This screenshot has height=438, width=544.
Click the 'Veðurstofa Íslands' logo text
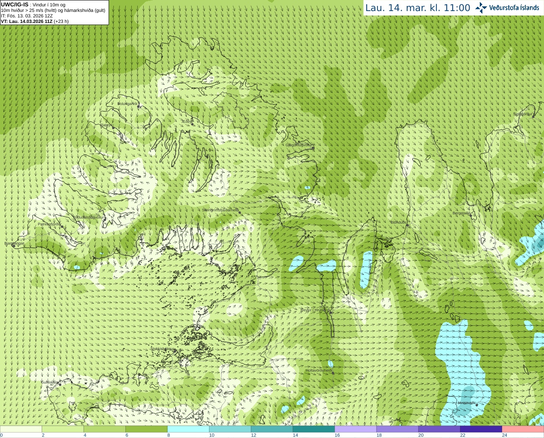[x=514, y=8]
